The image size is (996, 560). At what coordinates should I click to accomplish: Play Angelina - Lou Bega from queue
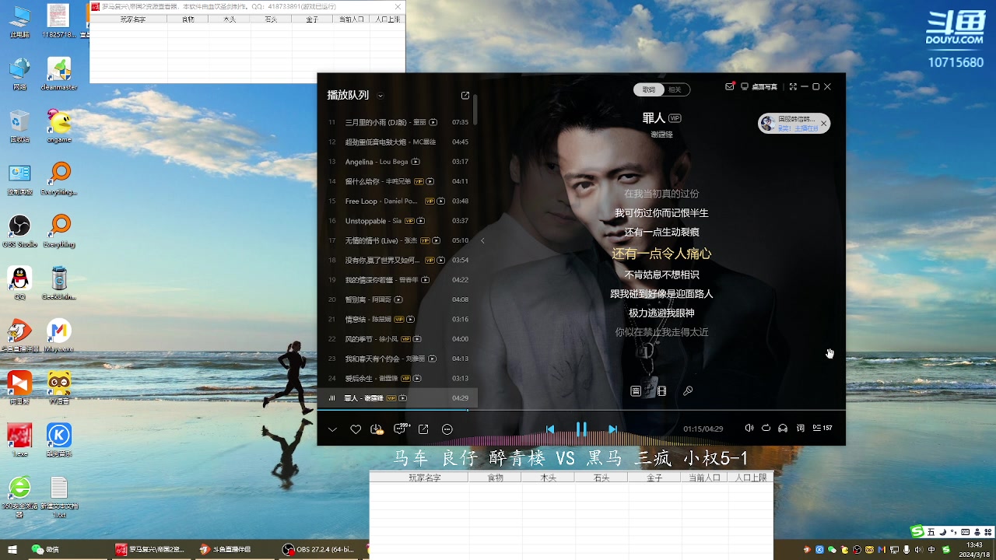pyautogui.click(x=398, y=162)
